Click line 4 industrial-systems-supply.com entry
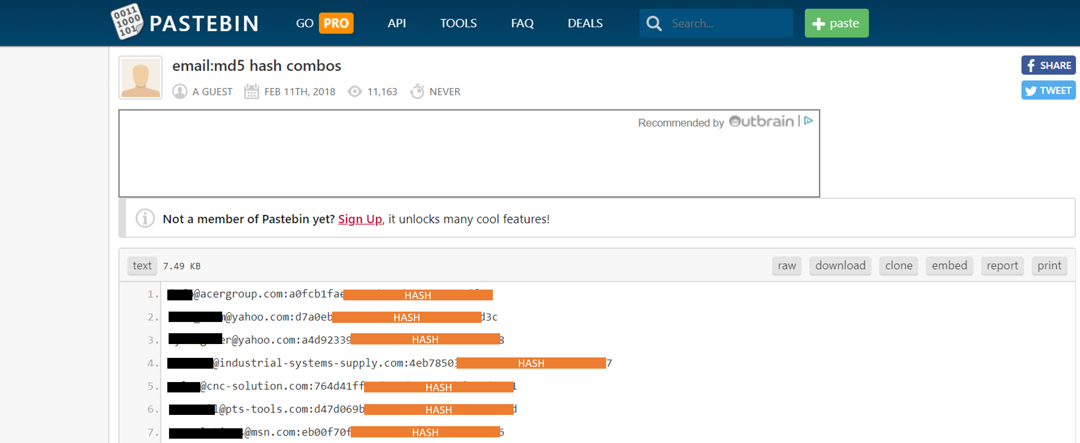1080x443 pixels. point(390,363)
